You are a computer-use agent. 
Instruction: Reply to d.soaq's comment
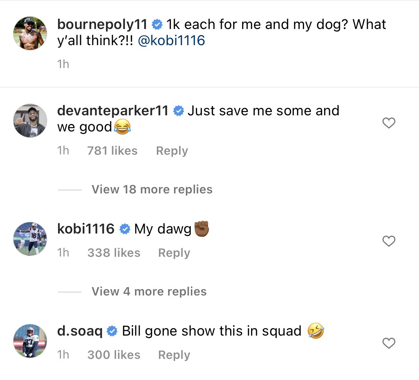174,355
